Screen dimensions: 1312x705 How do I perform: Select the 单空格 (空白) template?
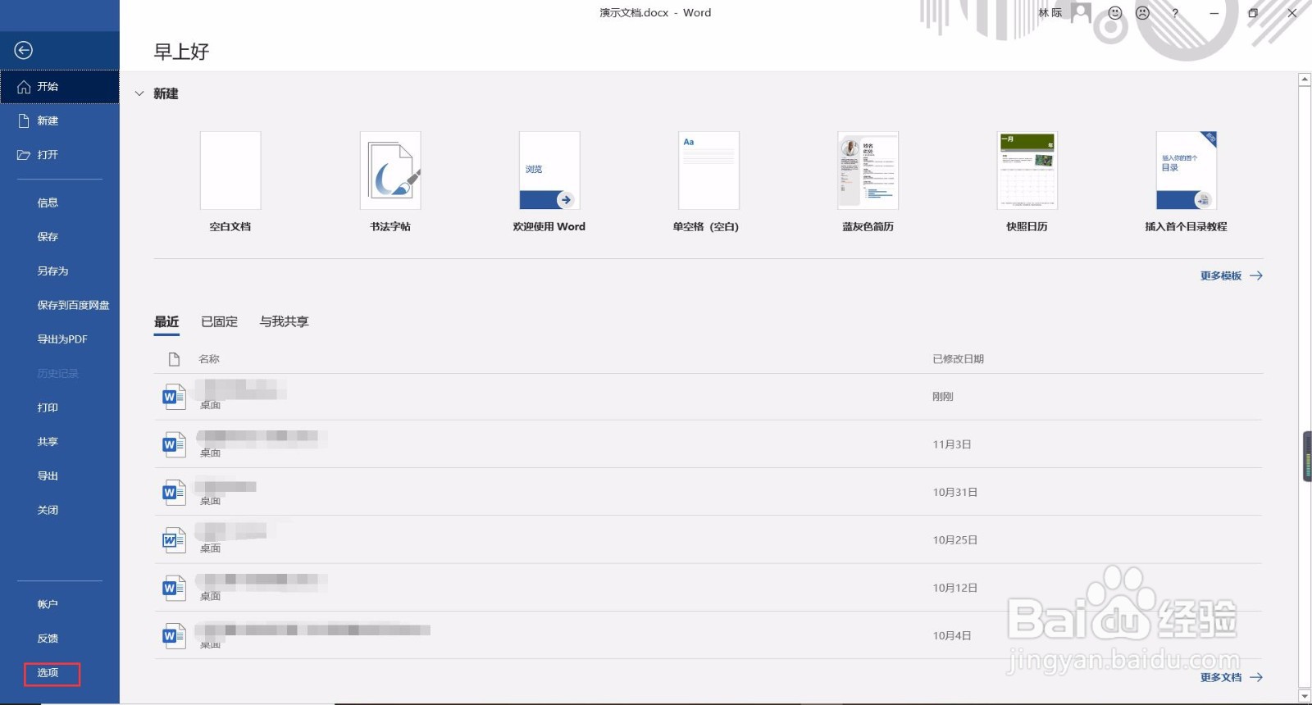(708, 181)
